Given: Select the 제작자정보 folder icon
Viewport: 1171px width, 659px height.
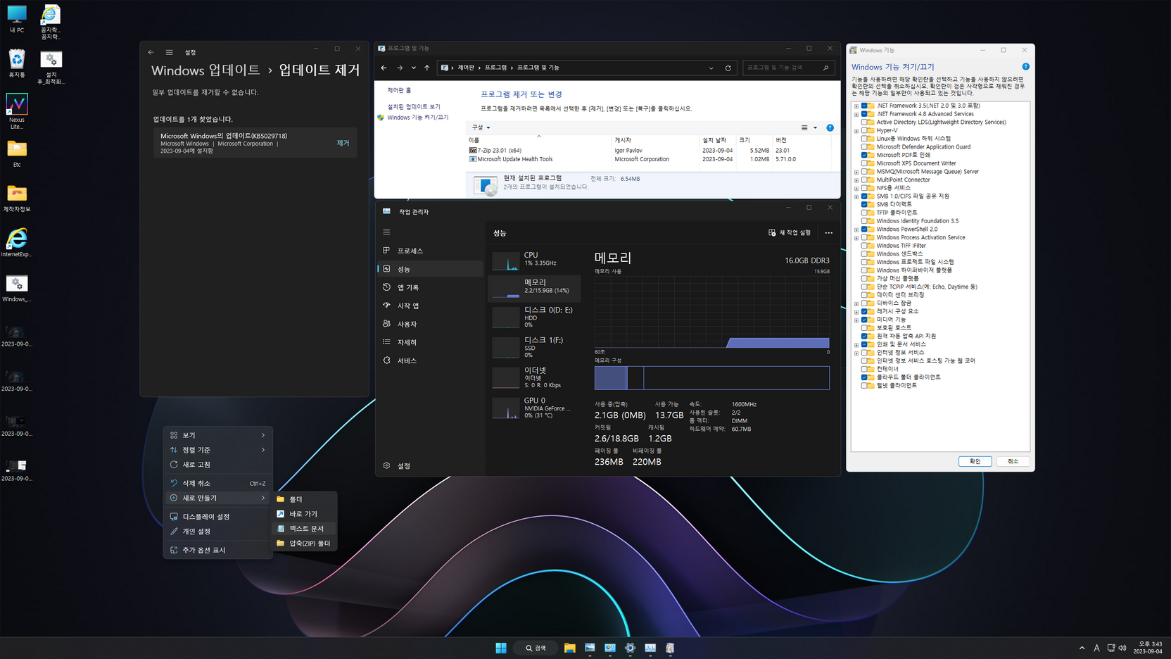Looking at the screenshot, I should [16, 199].
